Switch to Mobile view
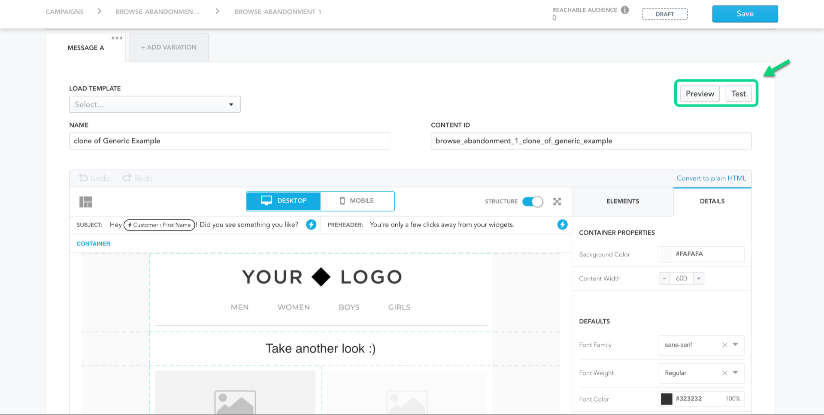 [357, 201]
